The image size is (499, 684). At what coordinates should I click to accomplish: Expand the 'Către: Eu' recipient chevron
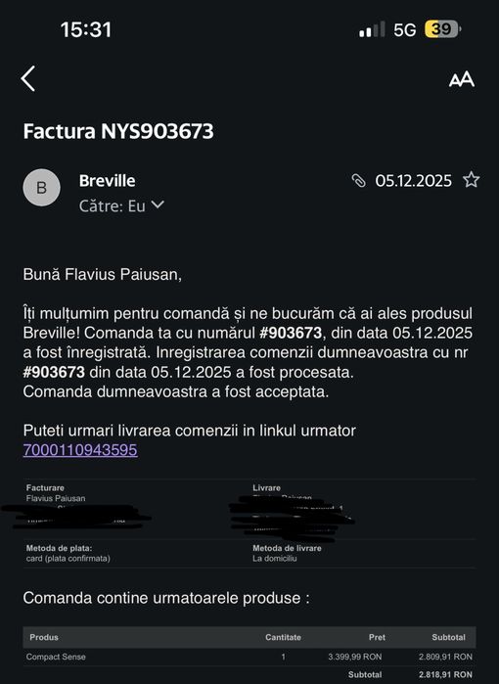click(x=158, y=205)
